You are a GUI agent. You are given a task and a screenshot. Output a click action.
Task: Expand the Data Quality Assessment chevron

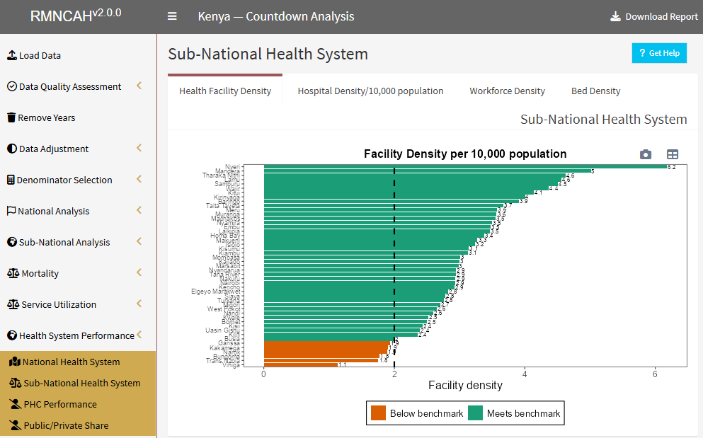pos(139,85)
